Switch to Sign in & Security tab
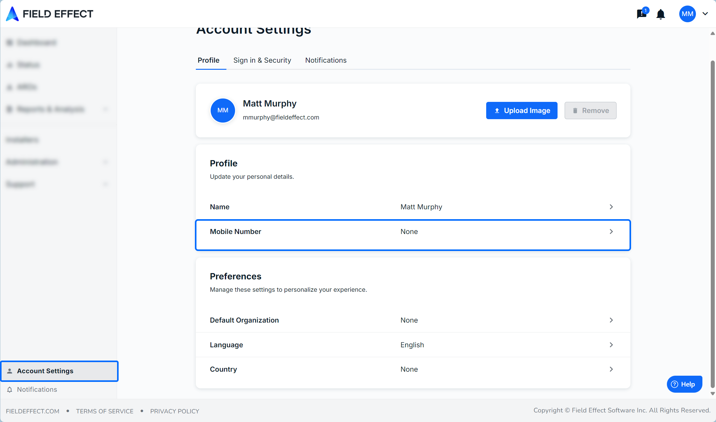Viewport: 716px width, 422px height. pos(262,60)
